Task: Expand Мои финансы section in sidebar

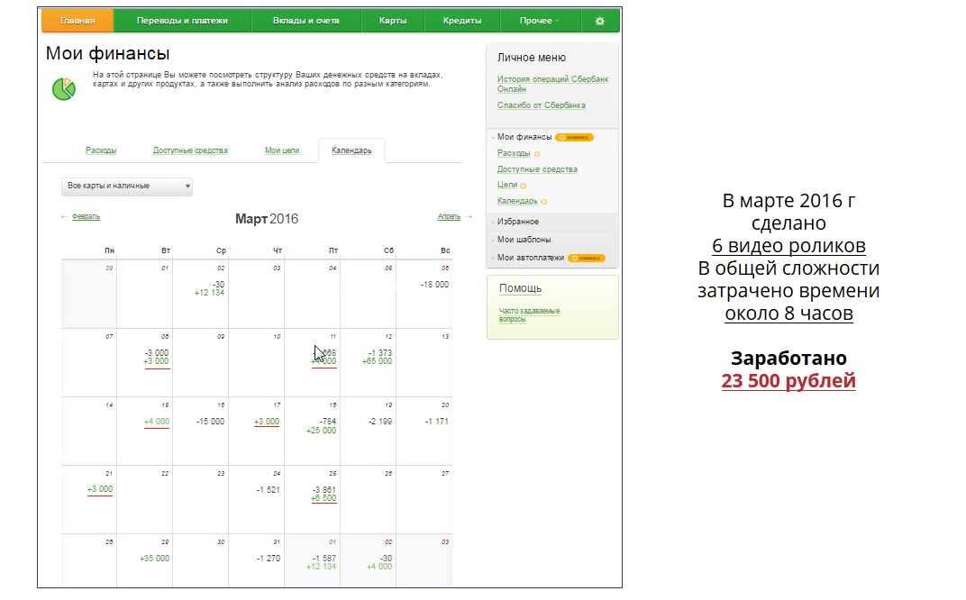Action: click(x=524, y=137)
